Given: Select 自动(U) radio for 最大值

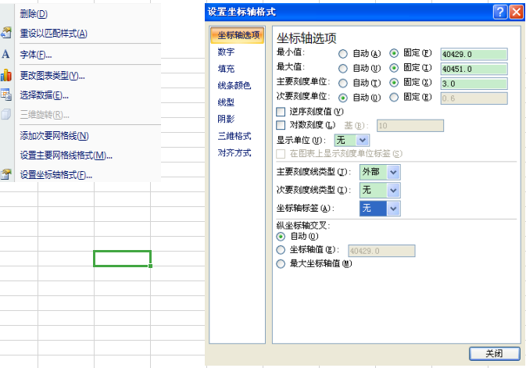Looking at the screenshot, I should [x=343, y=69].
